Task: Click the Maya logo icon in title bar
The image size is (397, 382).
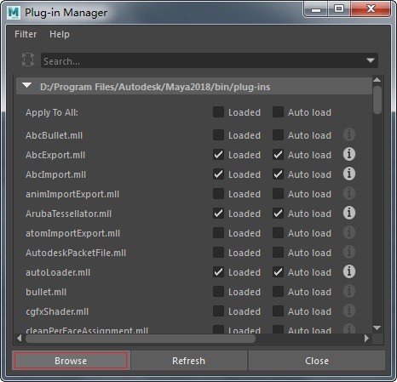Action: tap(14, 13)
